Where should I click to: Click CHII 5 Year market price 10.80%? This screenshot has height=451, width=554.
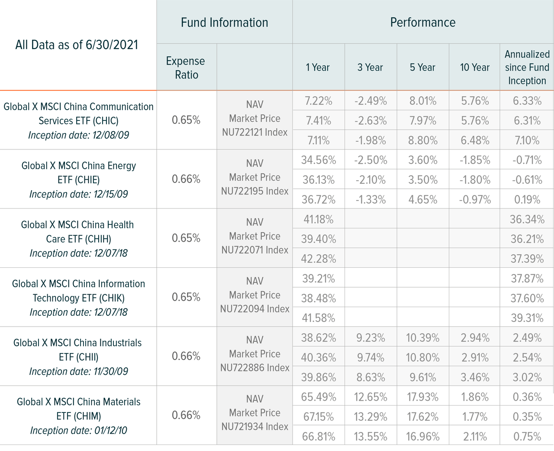(423, 357)
